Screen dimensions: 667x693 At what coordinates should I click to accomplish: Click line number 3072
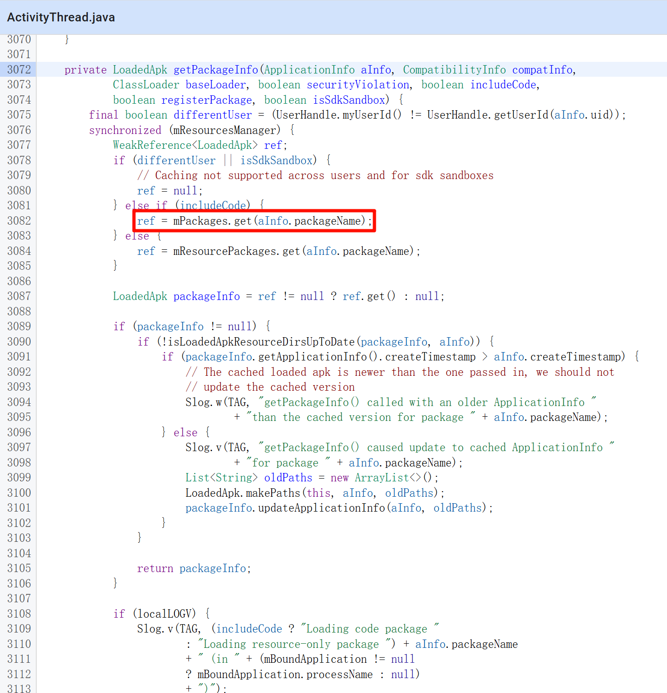pyautogui.click(x=19, y=70)
